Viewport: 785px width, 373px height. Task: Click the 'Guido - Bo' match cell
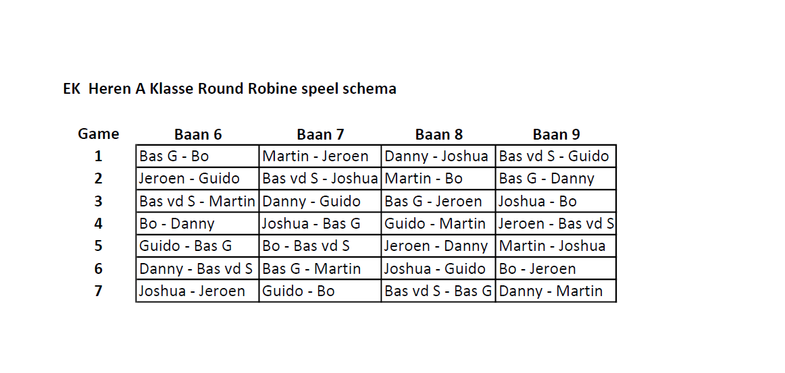320,291
